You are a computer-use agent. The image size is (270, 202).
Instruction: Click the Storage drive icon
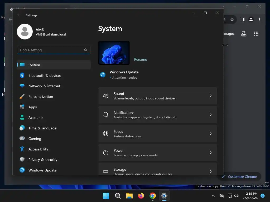pyautogui.click(x=105, y=171)
